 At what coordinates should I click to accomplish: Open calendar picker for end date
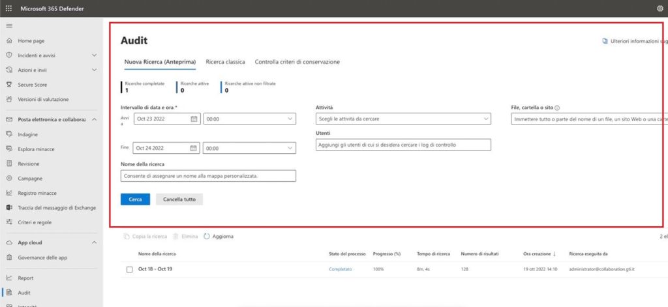coord(193,148)
